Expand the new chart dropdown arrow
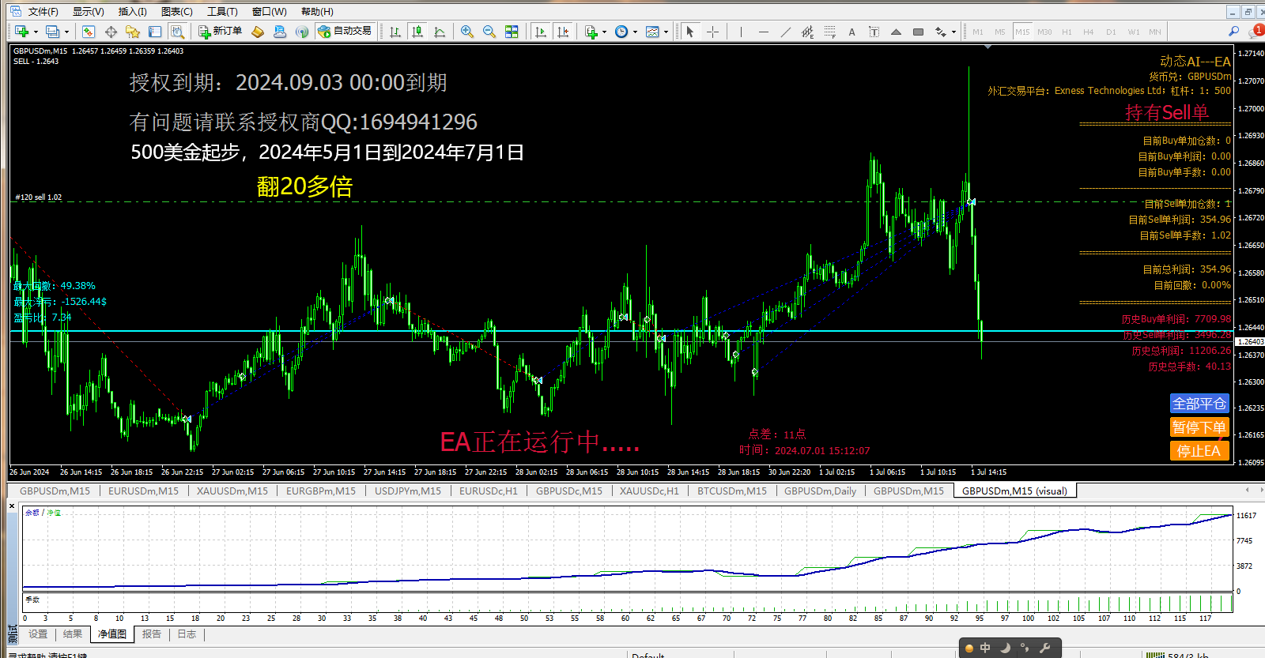 tap(36, 32)
